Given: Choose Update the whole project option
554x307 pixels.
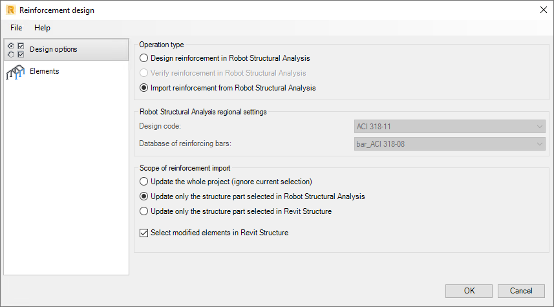Looking at the screenshot, I should [145, 181].
